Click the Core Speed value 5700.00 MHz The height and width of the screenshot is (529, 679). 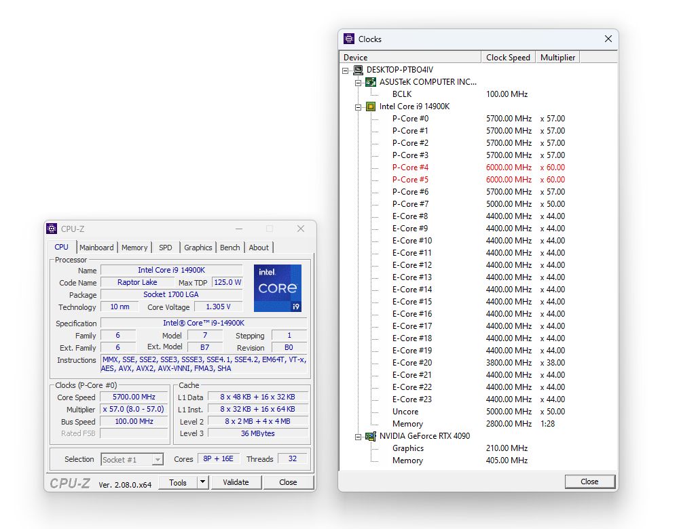pos(134,397)
